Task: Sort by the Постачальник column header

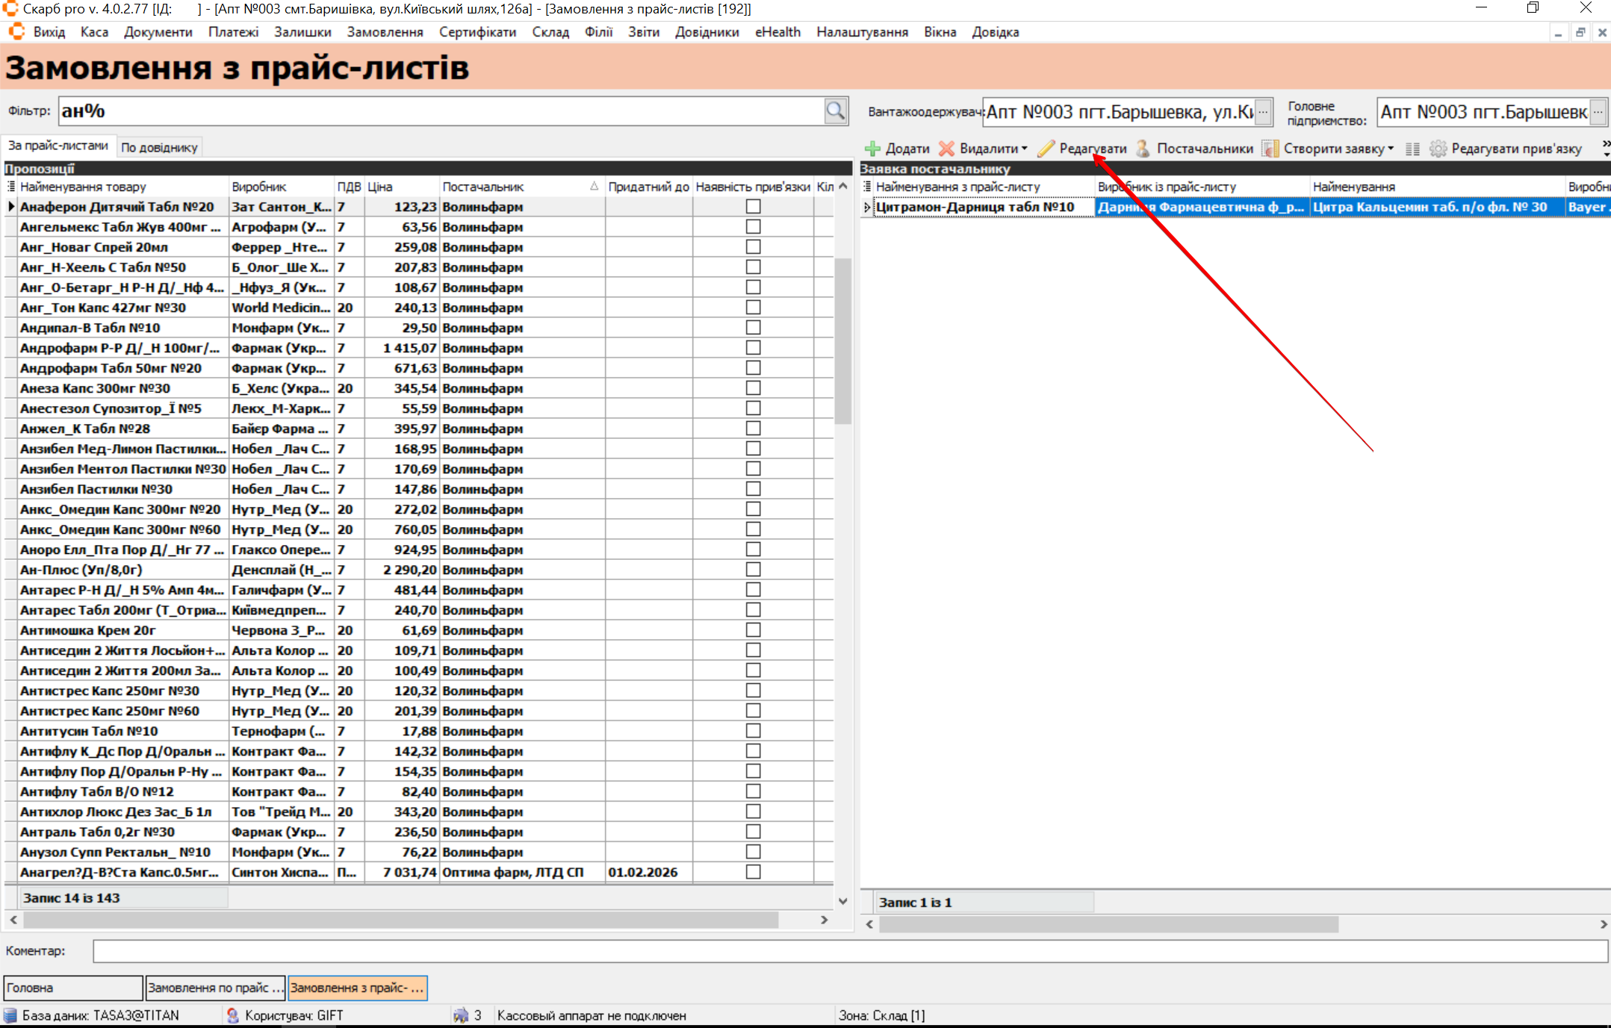Action: (x=483, y=187)
